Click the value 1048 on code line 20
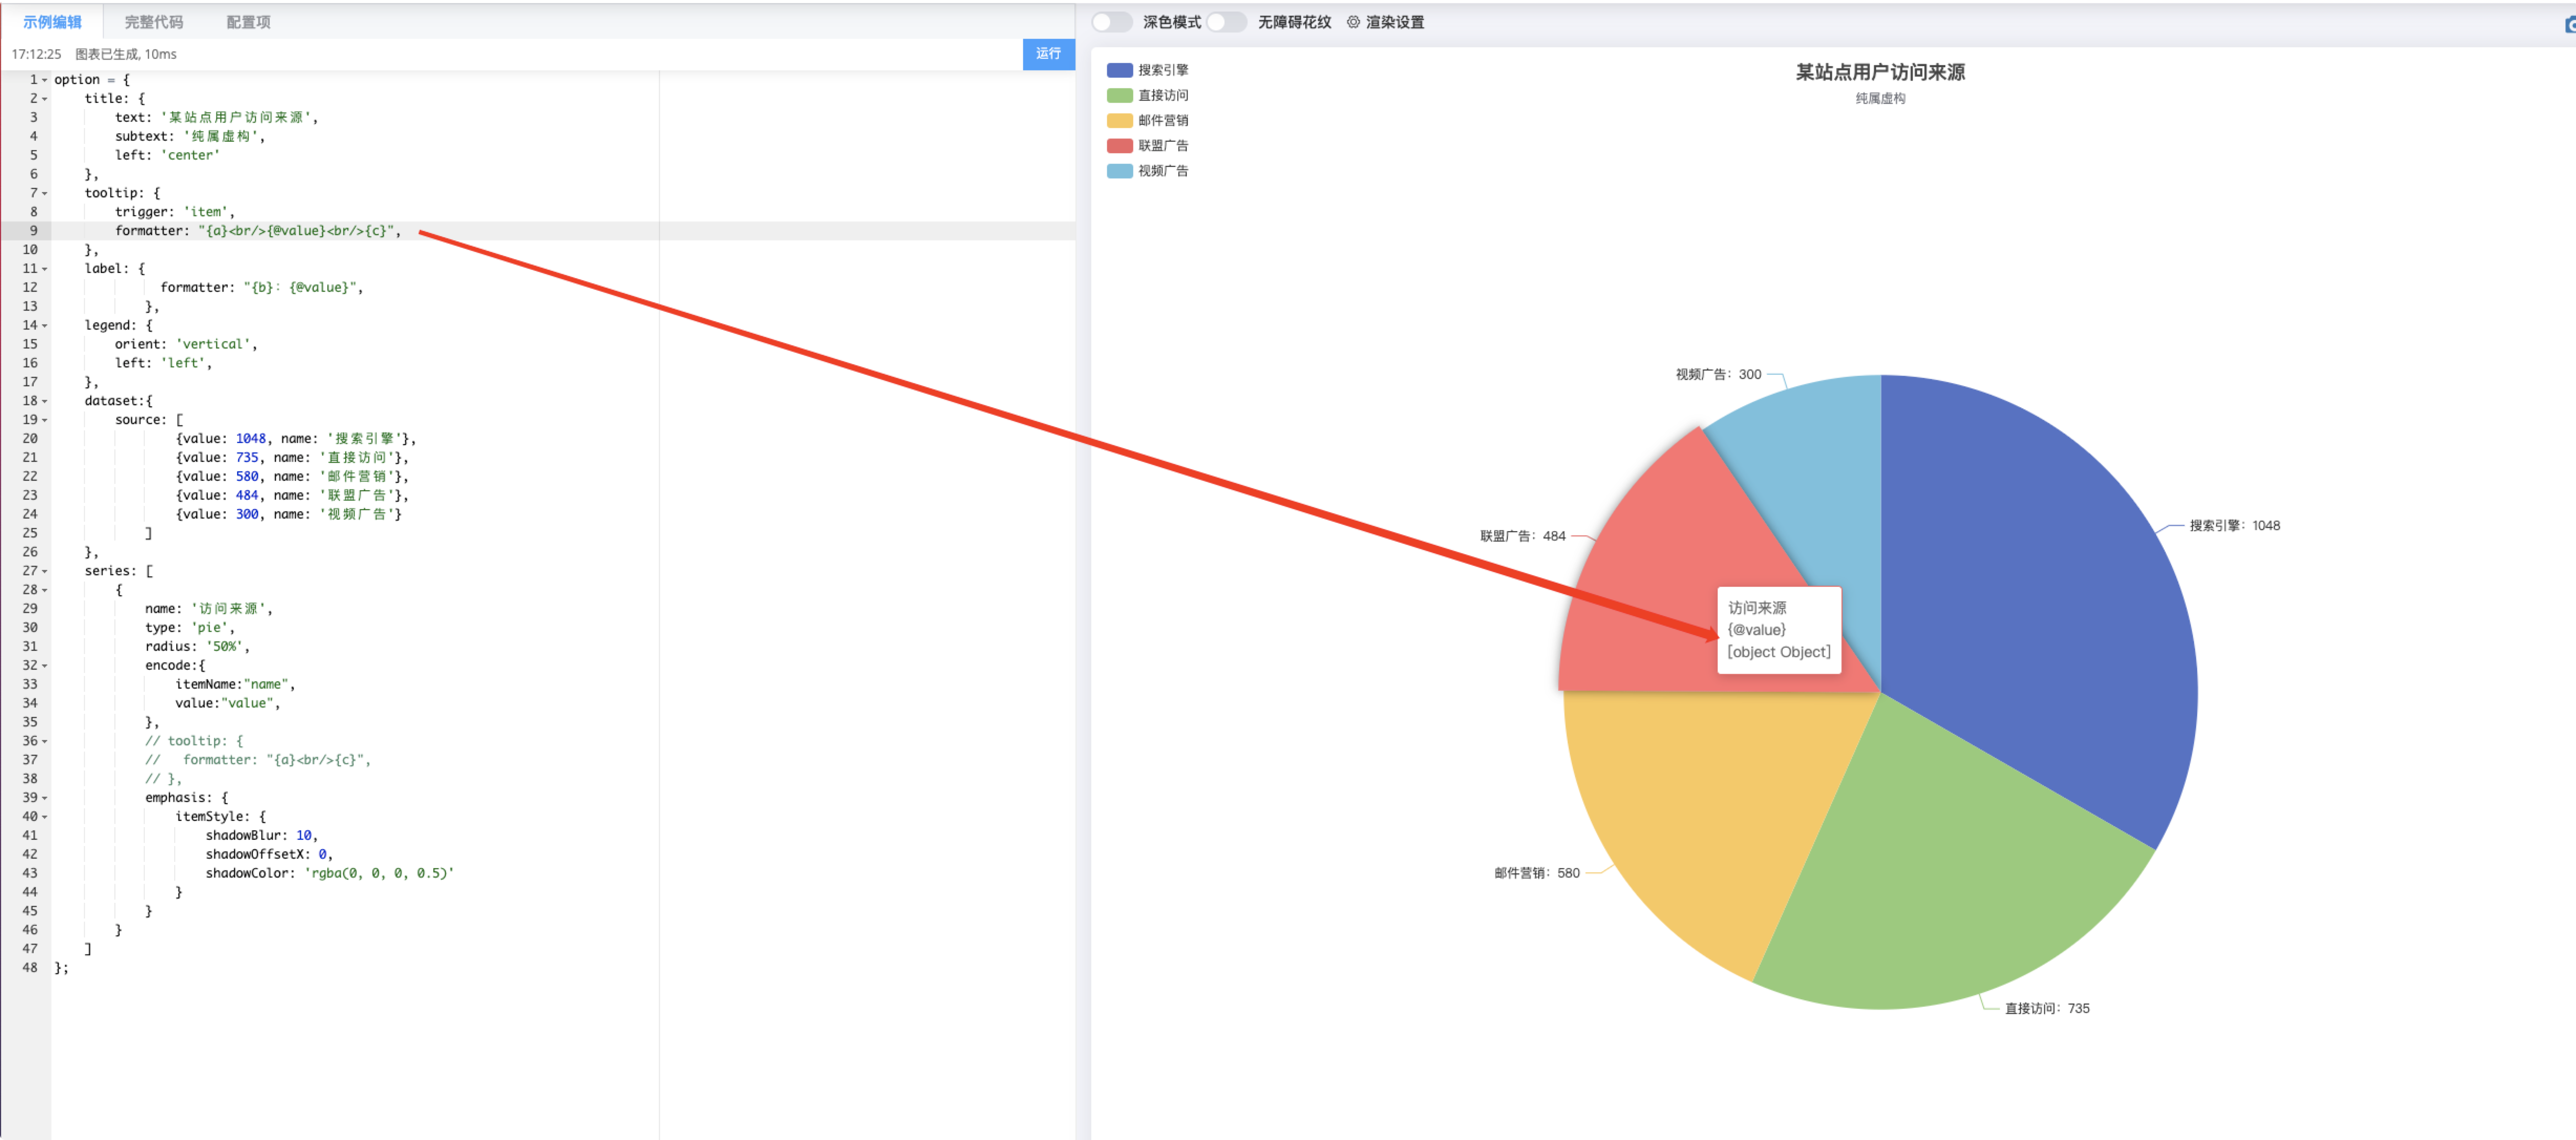 (250, 439)
